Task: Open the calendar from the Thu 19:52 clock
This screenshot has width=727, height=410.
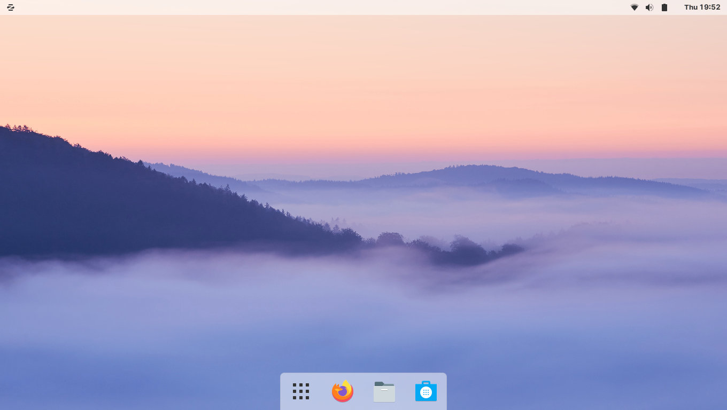Action: click(x=702, y=7)
